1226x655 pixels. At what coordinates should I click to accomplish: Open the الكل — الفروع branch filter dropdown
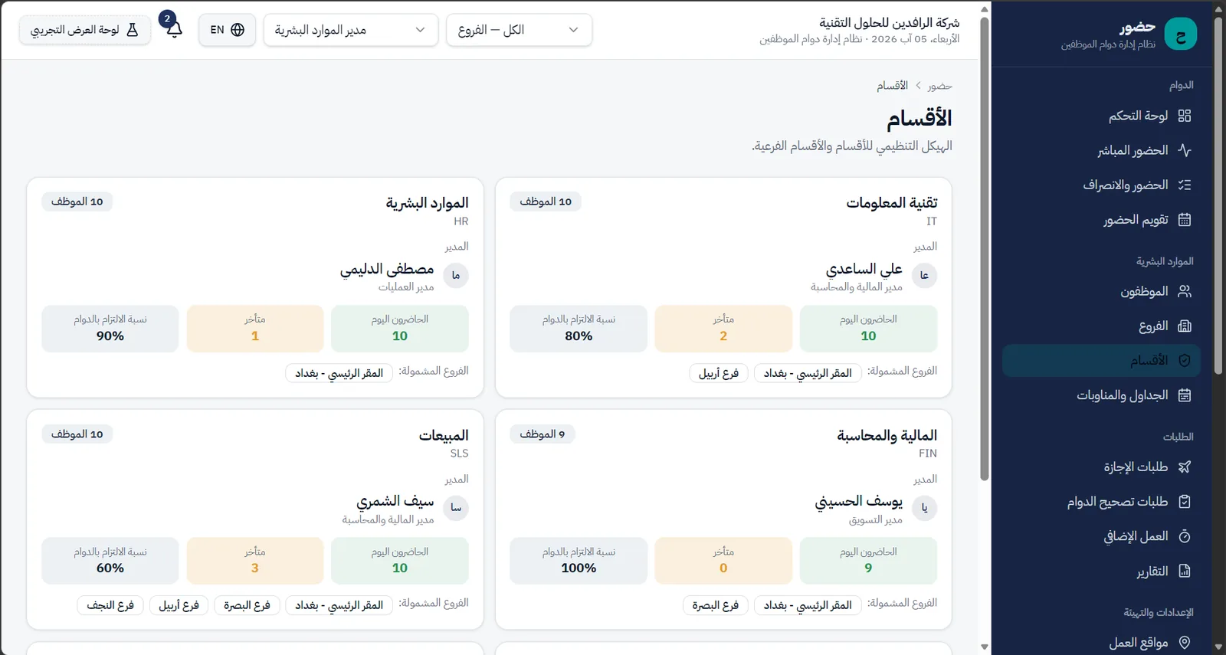click(x=519, y=30)
